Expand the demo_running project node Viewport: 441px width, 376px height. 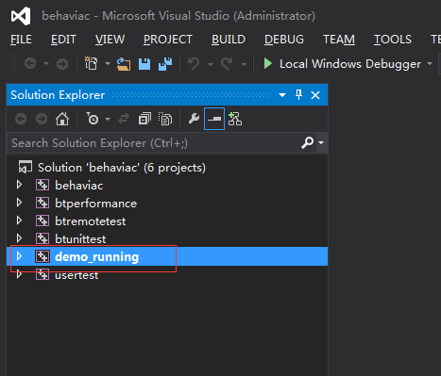19,256
